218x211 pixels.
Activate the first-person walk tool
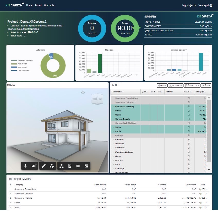click(25, 166)
